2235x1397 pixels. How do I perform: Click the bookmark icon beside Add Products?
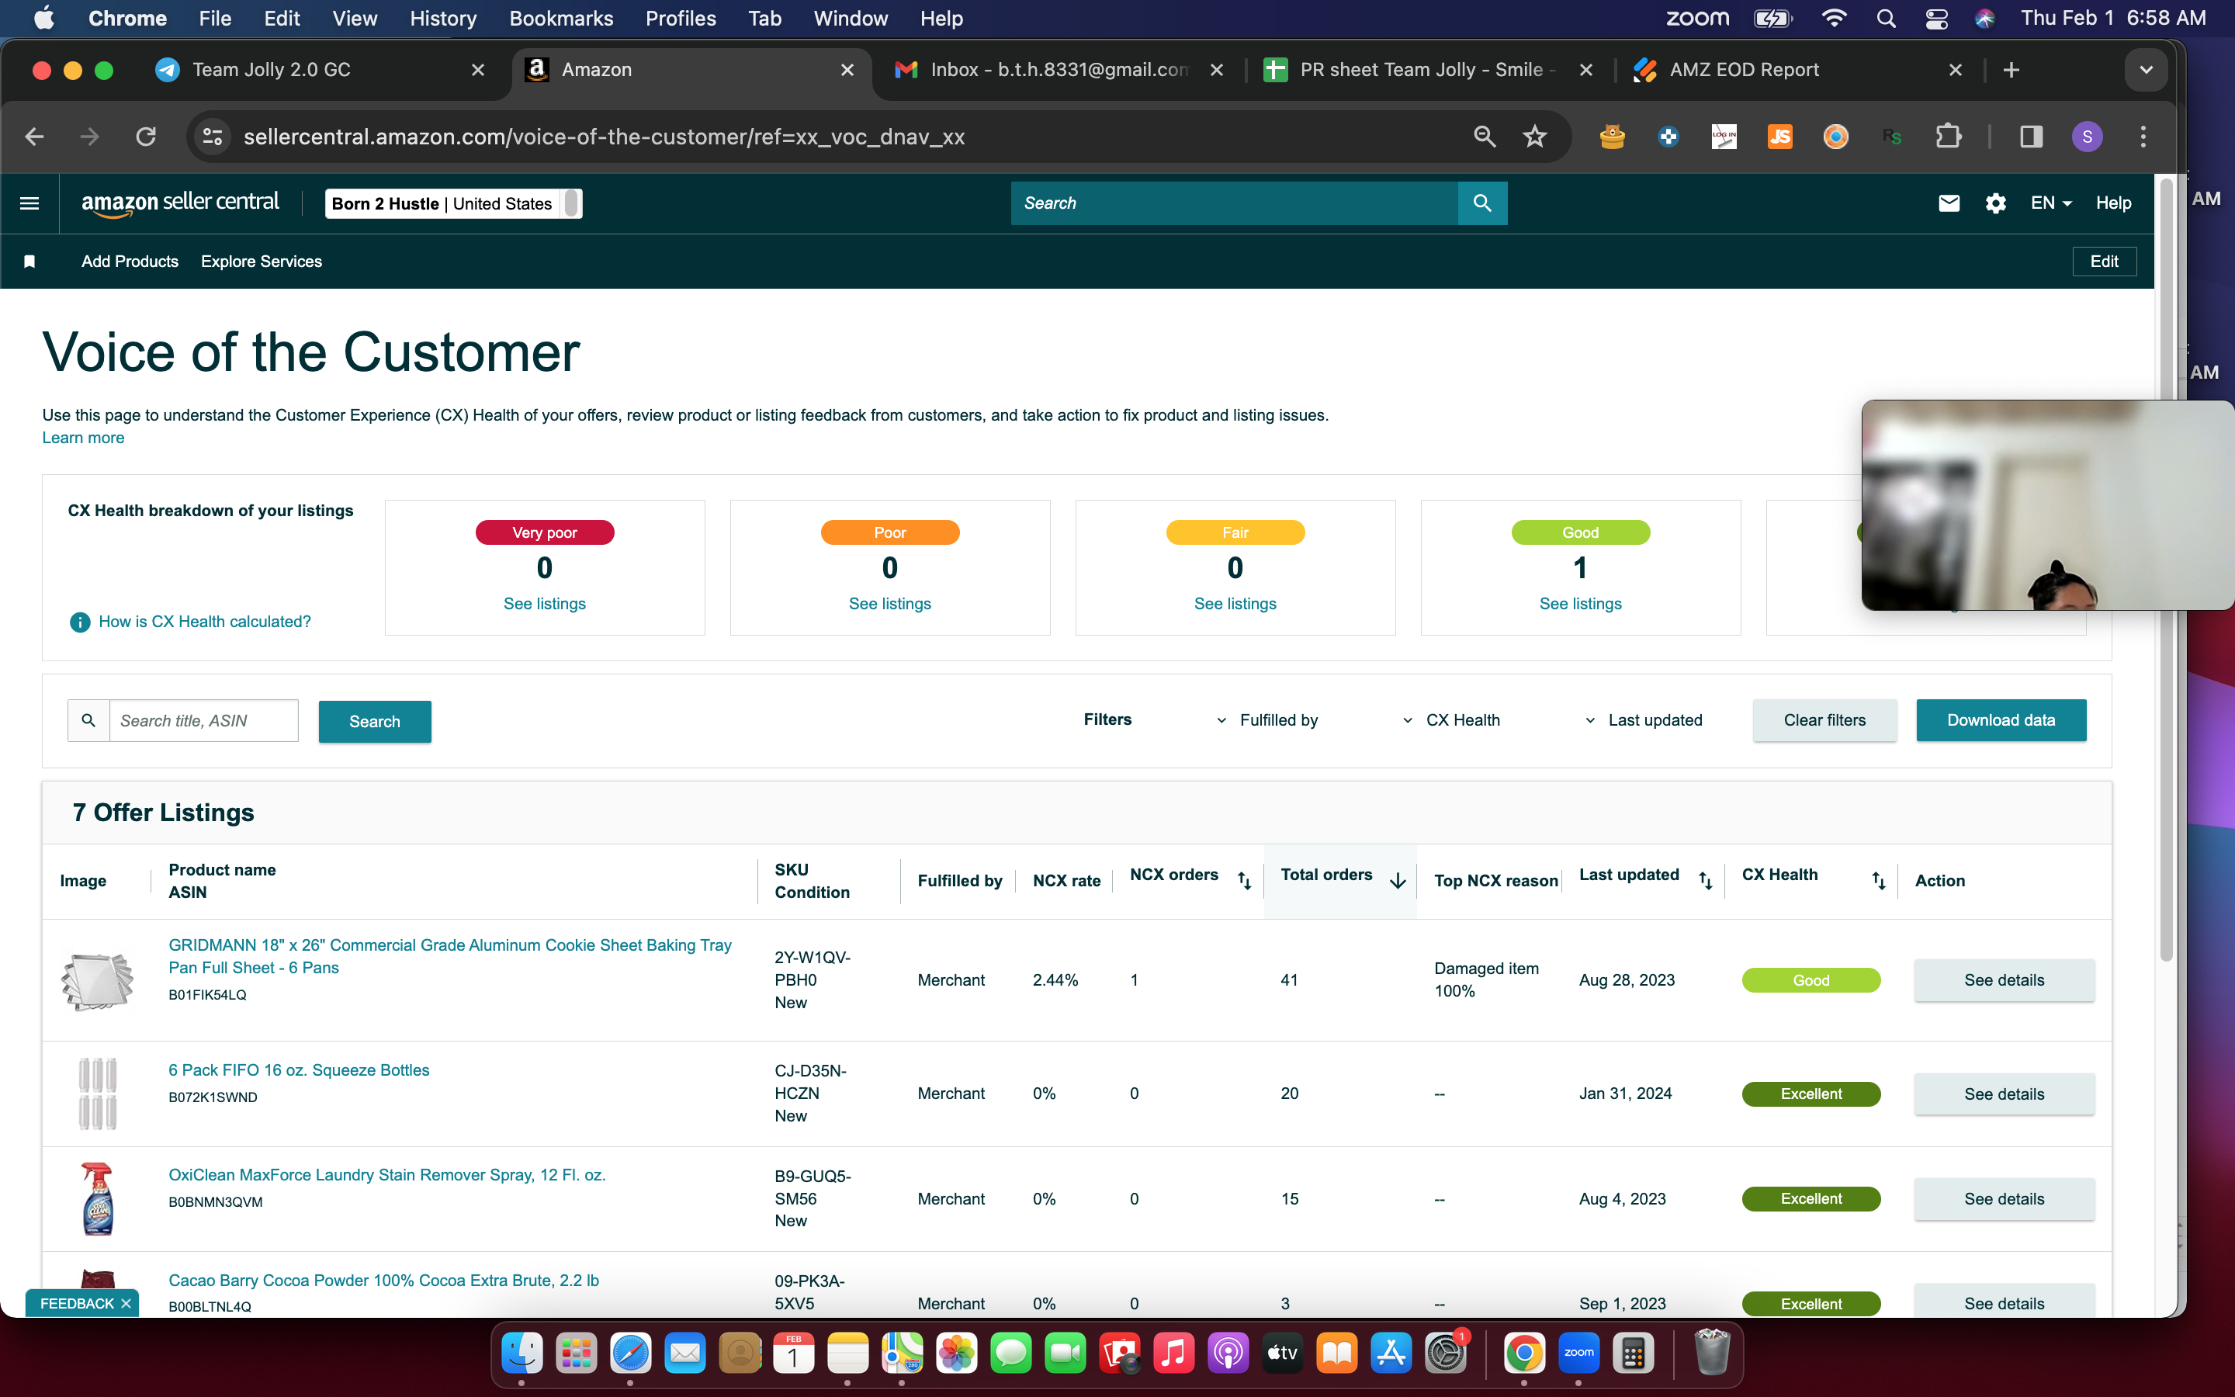[29, 262]
